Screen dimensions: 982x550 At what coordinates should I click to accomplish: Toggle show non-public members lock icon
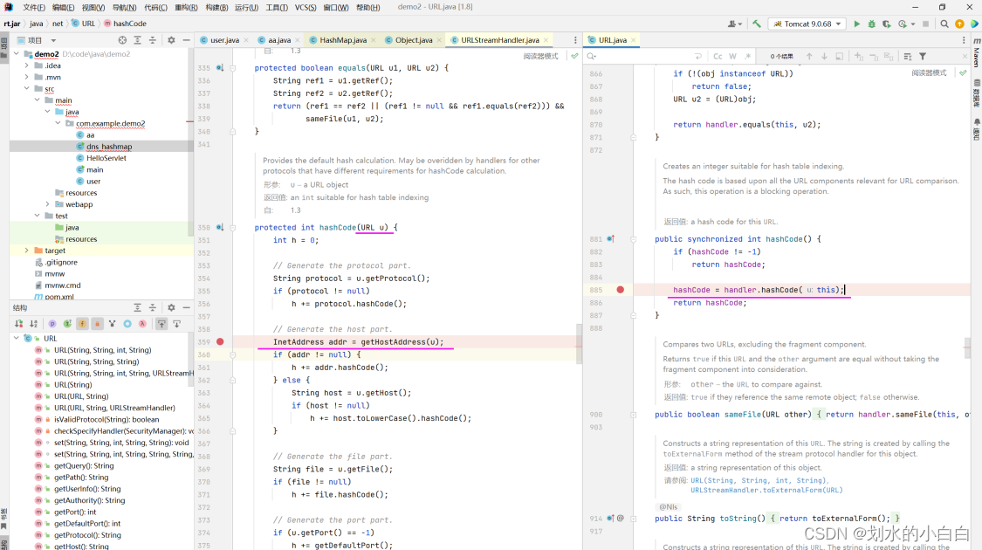pyautogui.click(x=97, y=324)
